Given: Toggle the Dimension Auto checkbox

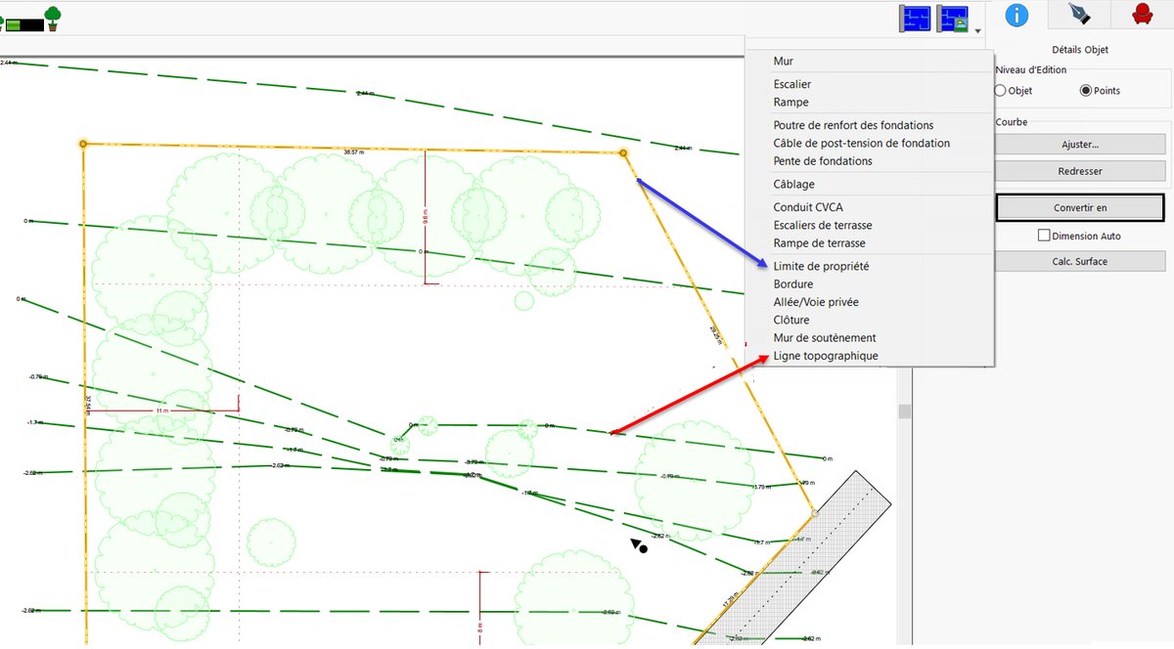Looking at the screenshot, I should pyautogui.click(x=1044, y=236).
